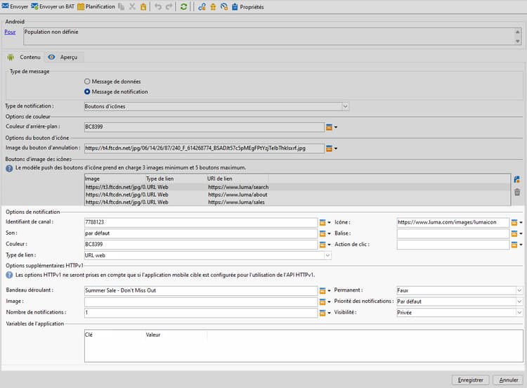Click the Enregistrer button
Screen dimensions: 527x388
(469, 380)
